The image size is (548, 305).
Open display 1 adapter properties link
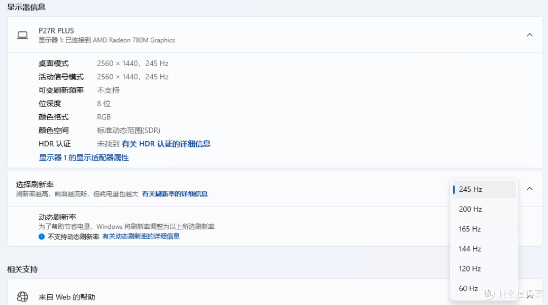84,157
